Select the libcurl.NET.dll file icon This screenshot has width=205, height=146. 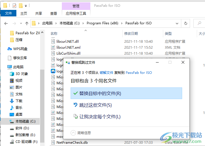pyautogui.click(x=53, y=41)
